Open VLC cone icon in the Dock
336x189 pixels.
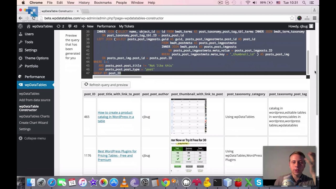pos(124,182)
